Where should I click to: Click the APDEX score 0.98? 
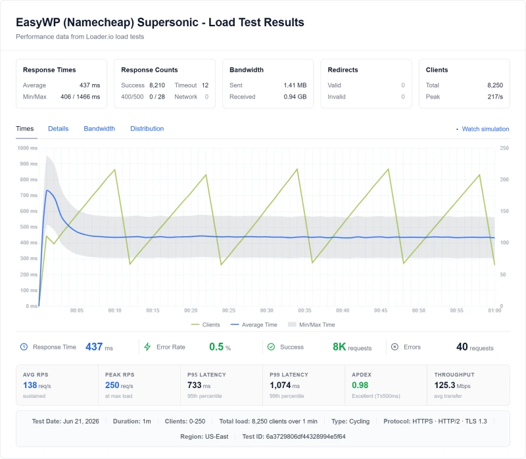[360, 385]
